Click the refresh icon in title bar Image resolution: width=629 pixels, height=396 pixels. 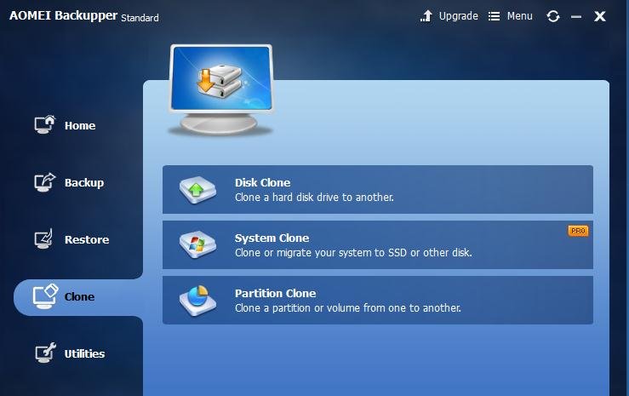point(552,16)
